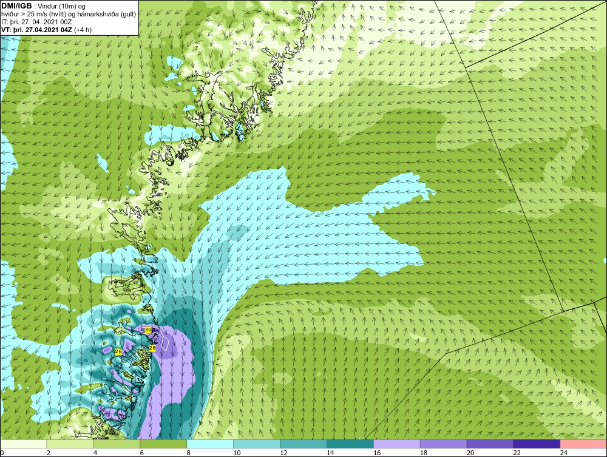Click the pink above-24 legend swatch

[583, 444]
